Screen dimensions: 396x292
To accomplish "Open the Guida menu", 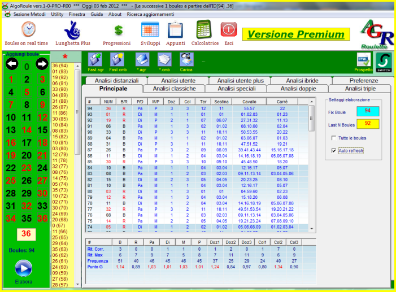I will coord(97,14).
